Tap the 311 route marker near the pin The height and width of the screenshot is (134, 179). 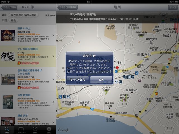(116, 71)
